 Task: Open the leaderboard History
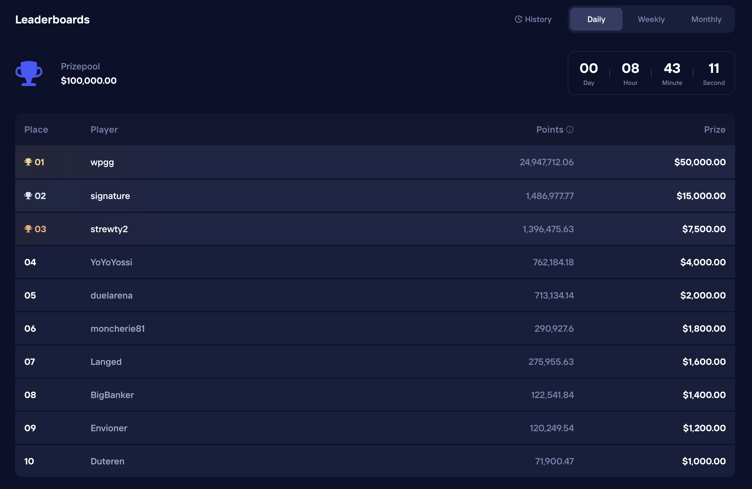[x=533, y=19]
